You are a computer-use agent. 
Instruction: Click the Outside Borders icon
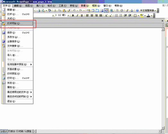pos(135,16)
